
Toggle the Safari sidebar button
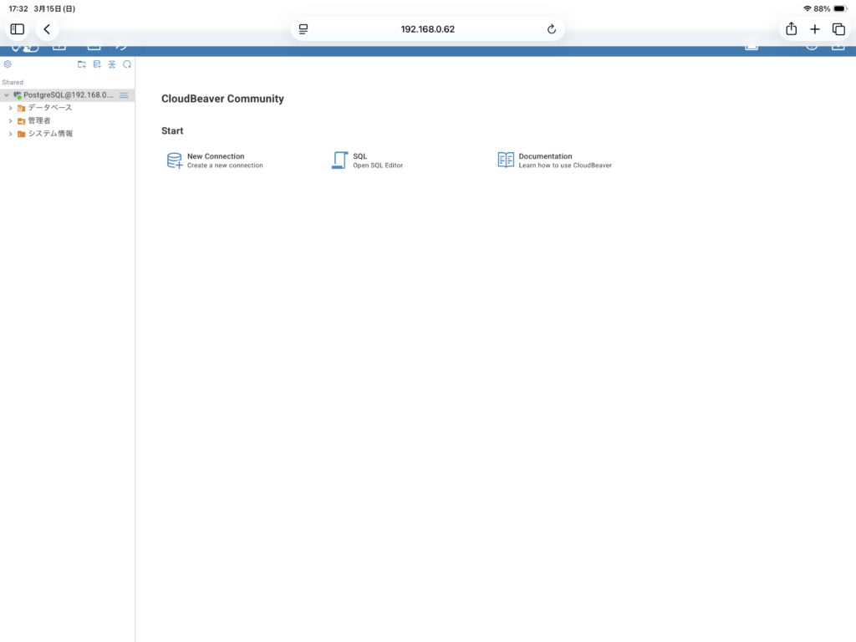(x=18, y=29)
